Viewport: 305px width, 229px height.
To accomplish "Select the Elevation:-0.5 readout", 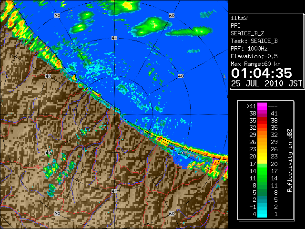I will [254, 56].
